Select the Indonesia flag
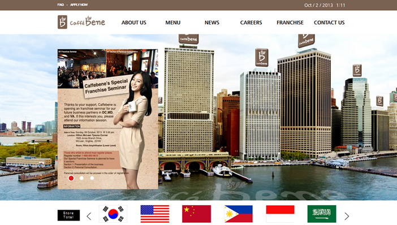 pyautogui.click(x=280, y=214)
